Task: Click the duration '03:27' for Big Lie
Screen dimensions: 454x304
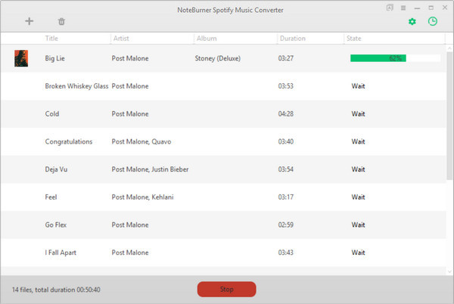Action: [x=286, y=58]
